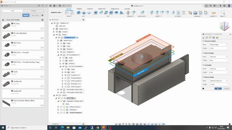Open Retract Height From dropdown
Image resolution: width=232 pixels, height=130 pixels.
218,57
